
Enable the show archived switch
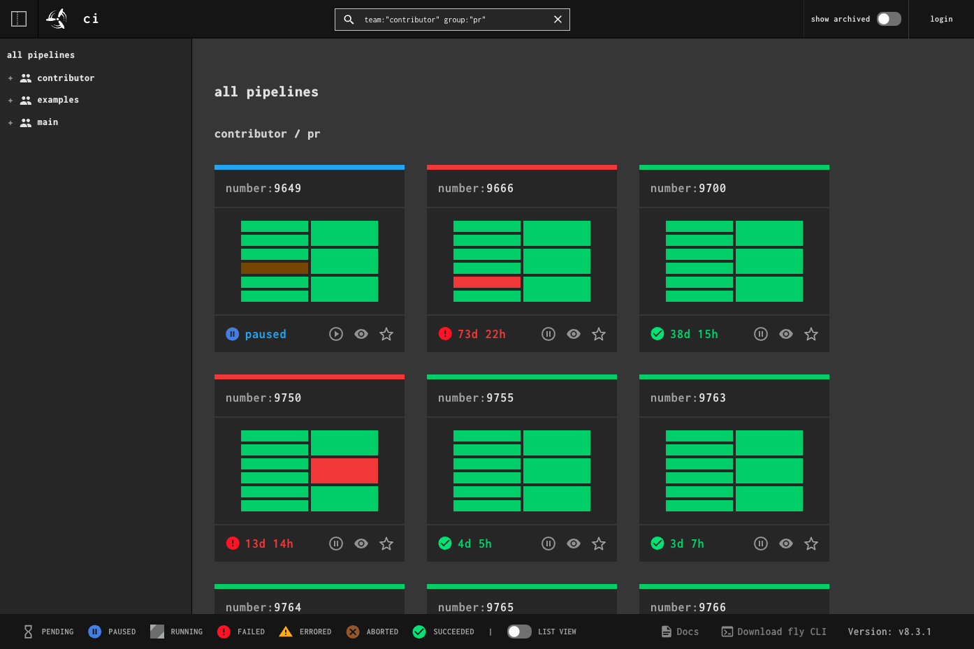coord(889,19)
